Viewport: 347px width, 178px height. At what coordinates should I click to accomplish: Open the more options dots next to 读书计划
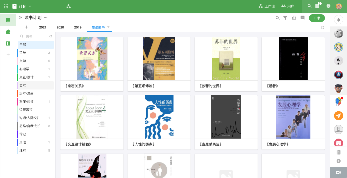point(46,18)
